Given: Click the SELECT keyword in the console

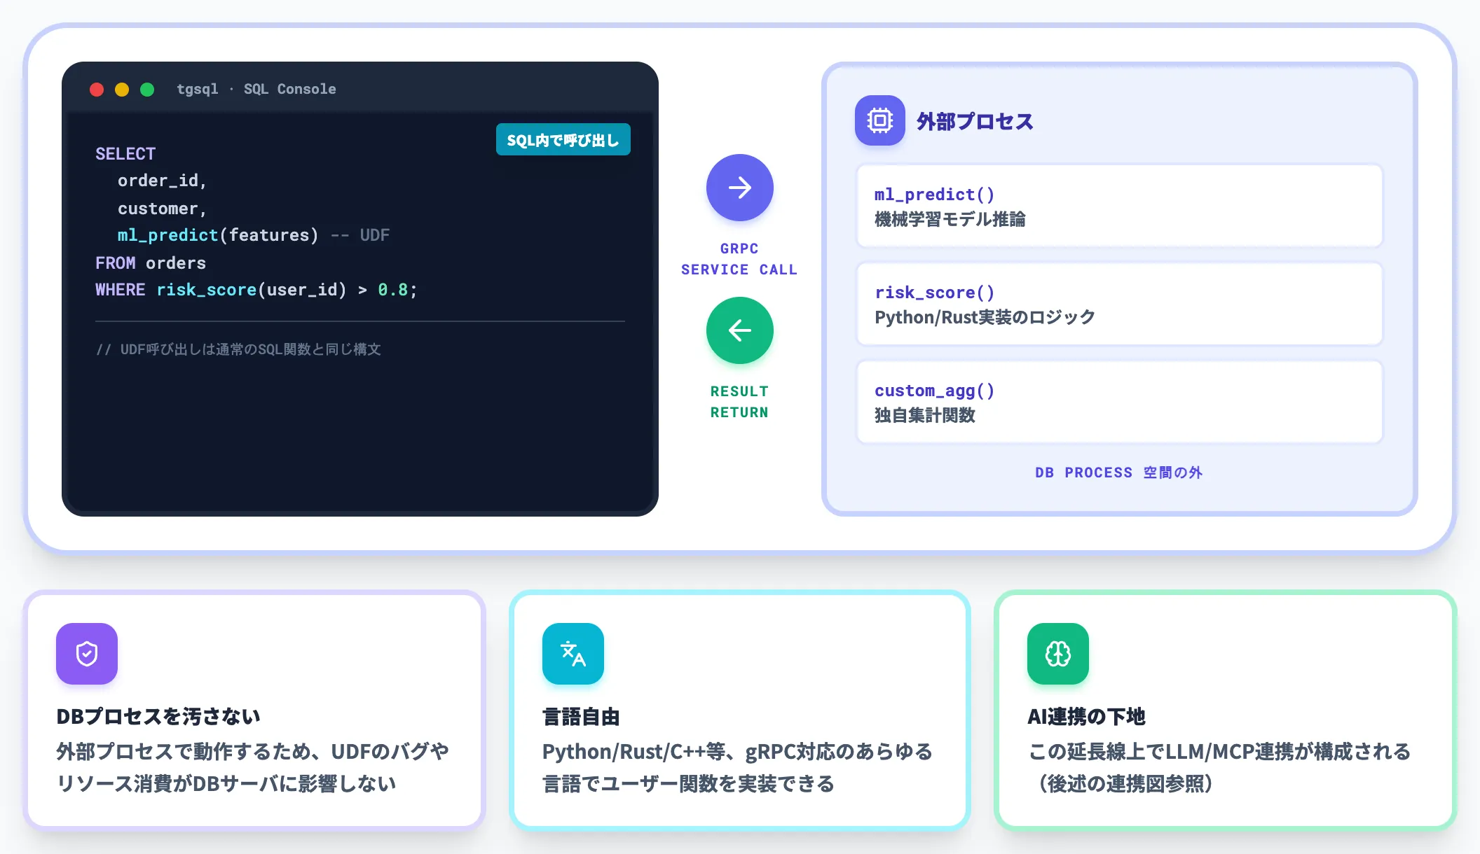Looking at the screenshot, I should (x=125, y=153).
